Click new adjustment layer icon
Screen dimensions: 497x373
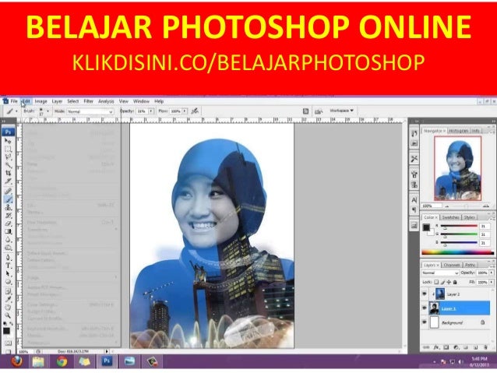456,347
